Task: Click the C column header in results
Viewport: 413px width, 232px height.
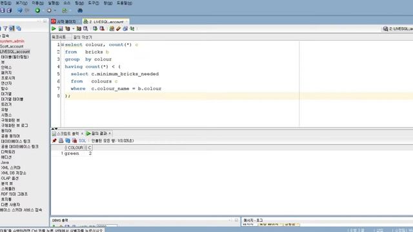Action: [88, 148]
